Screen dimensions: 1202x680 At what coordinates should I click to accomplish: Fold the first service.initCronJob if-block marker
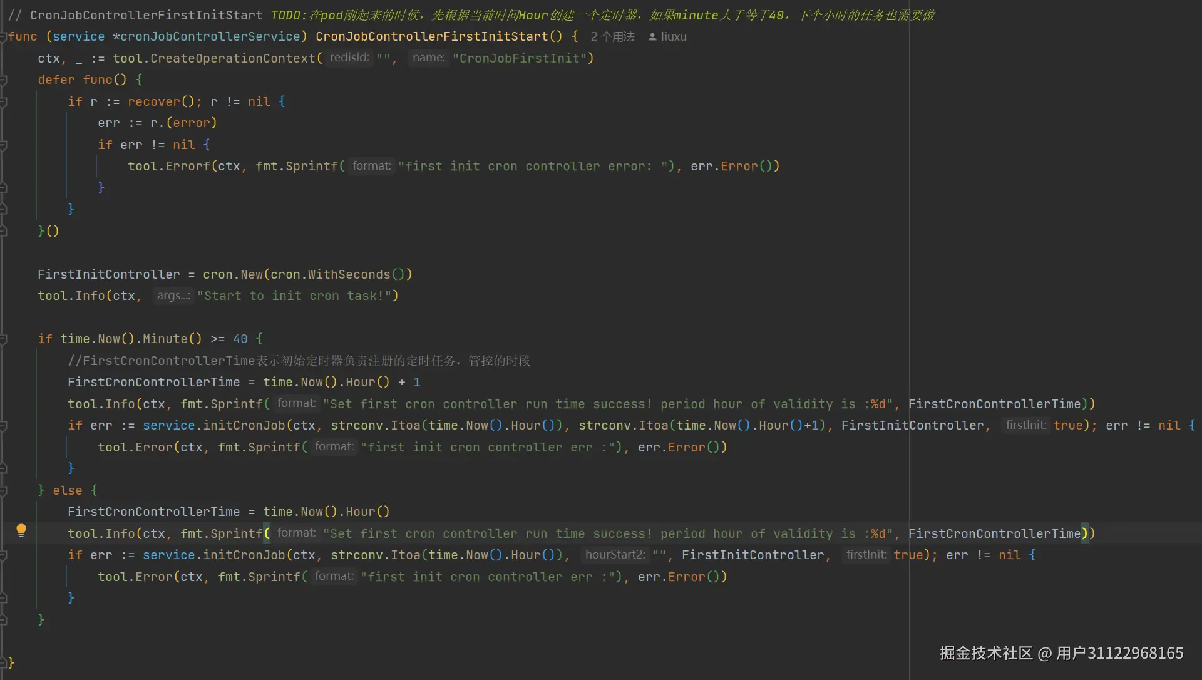tap(3, 426)
